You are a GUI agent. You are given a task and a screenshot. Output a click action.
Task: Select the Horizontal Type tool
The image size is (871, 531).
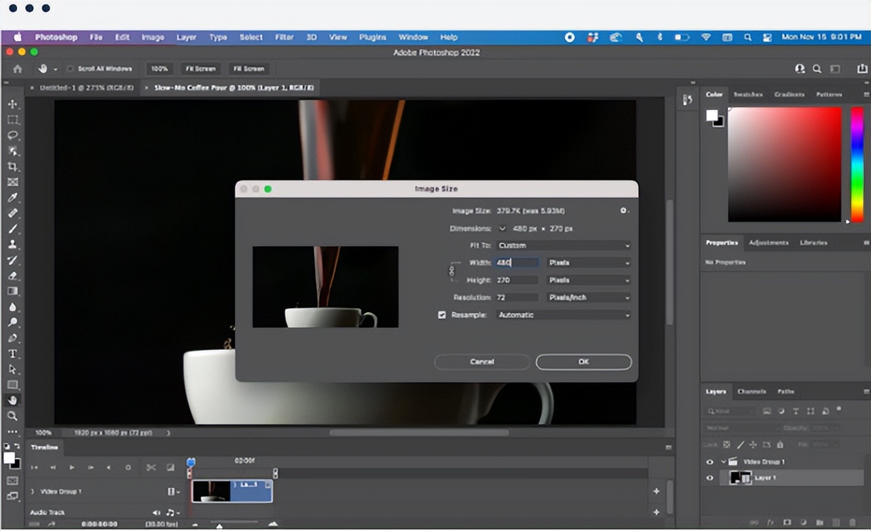(x=13, y=354)
